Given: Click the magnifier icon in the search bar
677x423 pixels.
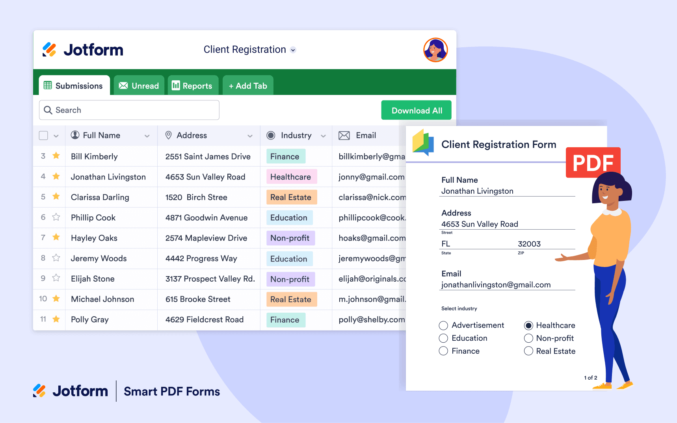Looking at the screenshot, I should tap(48, 110).
